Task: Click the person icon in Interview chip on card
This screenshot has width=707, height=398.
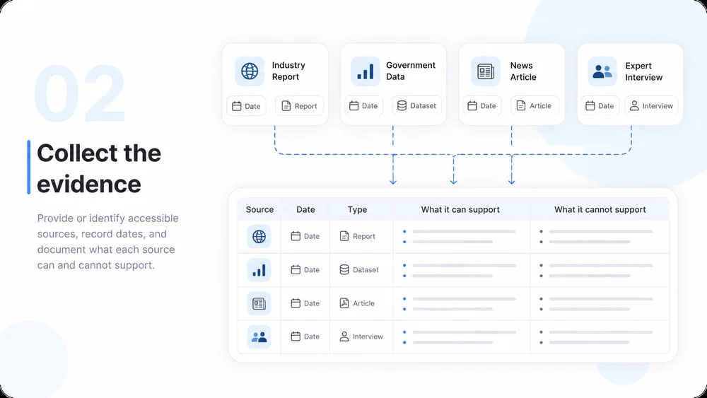Action: 634,106
